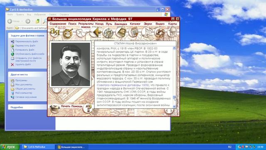Open the Вид menu in Explorer

[29, 15]
